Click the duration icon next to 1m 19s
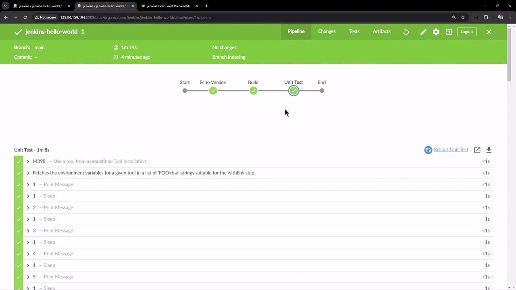This screenshot has width=516, height=290. [116, 48]
